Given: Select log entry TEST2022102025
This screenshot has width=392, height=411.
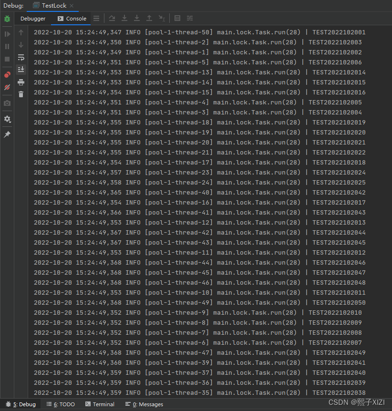Looking at the screenshot, I should (199, 183).
